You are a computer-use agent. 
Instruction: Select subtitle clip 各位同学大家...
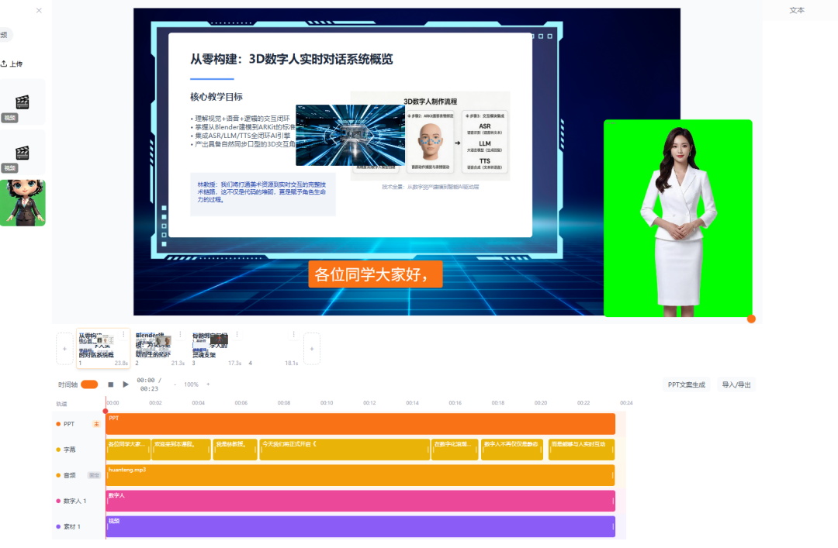point(128,450)
